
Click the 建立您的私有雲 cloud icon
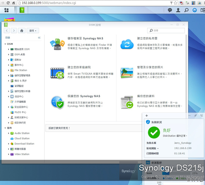coord(127,44)
